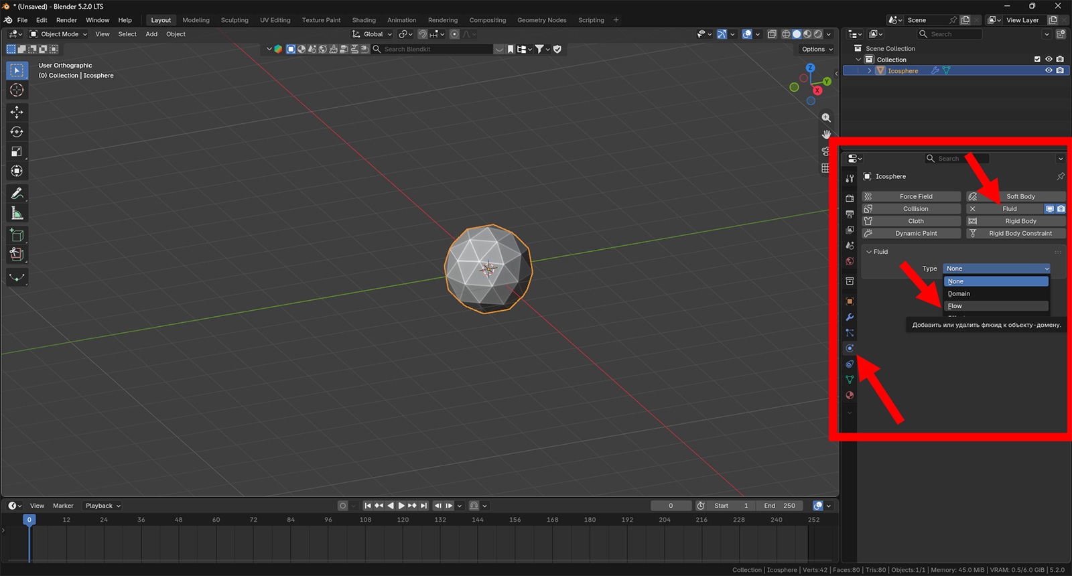The height and width of the screenshot is (576, 1072).
Task: Toggle Fluid render camera icon
Action: 1061,209
